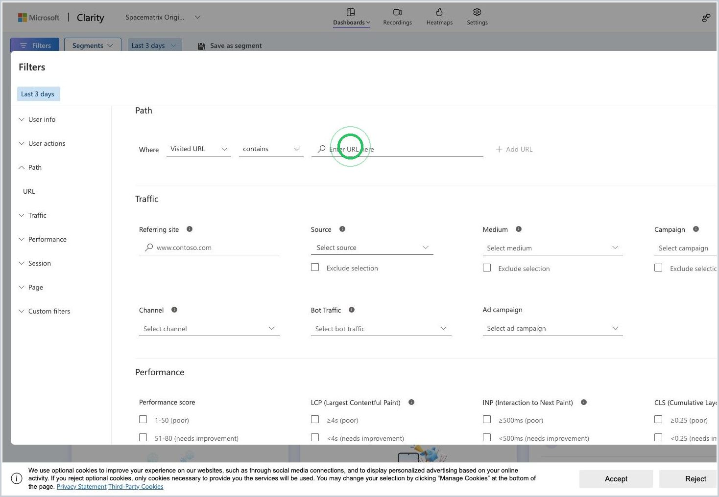Click the Referring site search field
This screenshot has width=719, height=497.
(x=209, y=248)
